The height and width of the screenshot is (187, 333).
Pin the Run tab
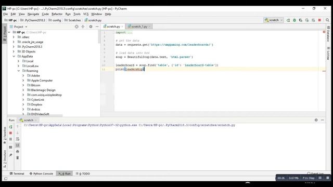(10, 155)
